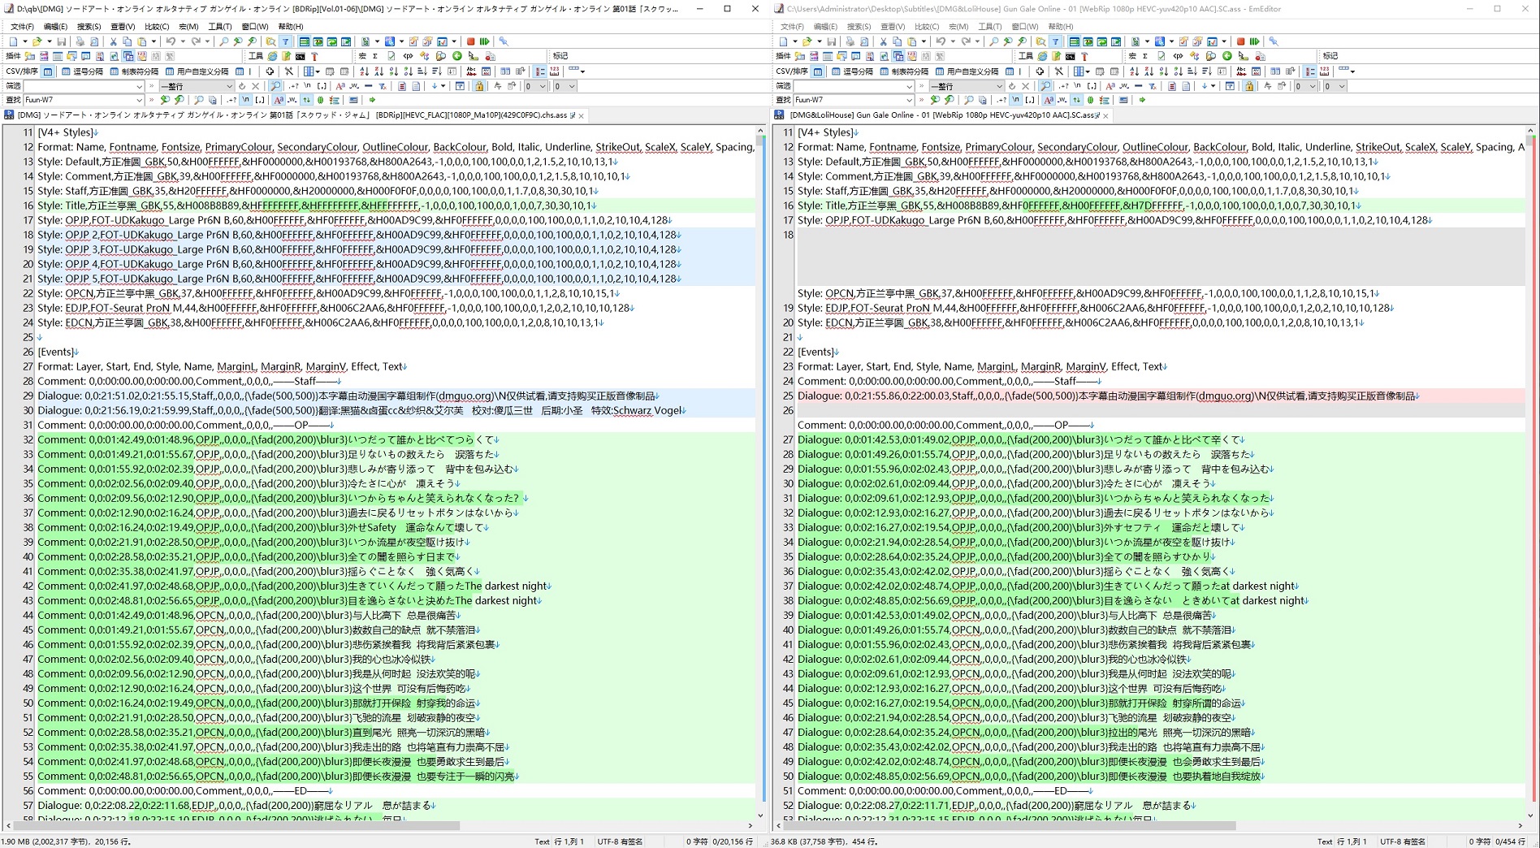Click lock icon in left window filter bar
This screenshot has width=1540, height=848.
point(479,86)
